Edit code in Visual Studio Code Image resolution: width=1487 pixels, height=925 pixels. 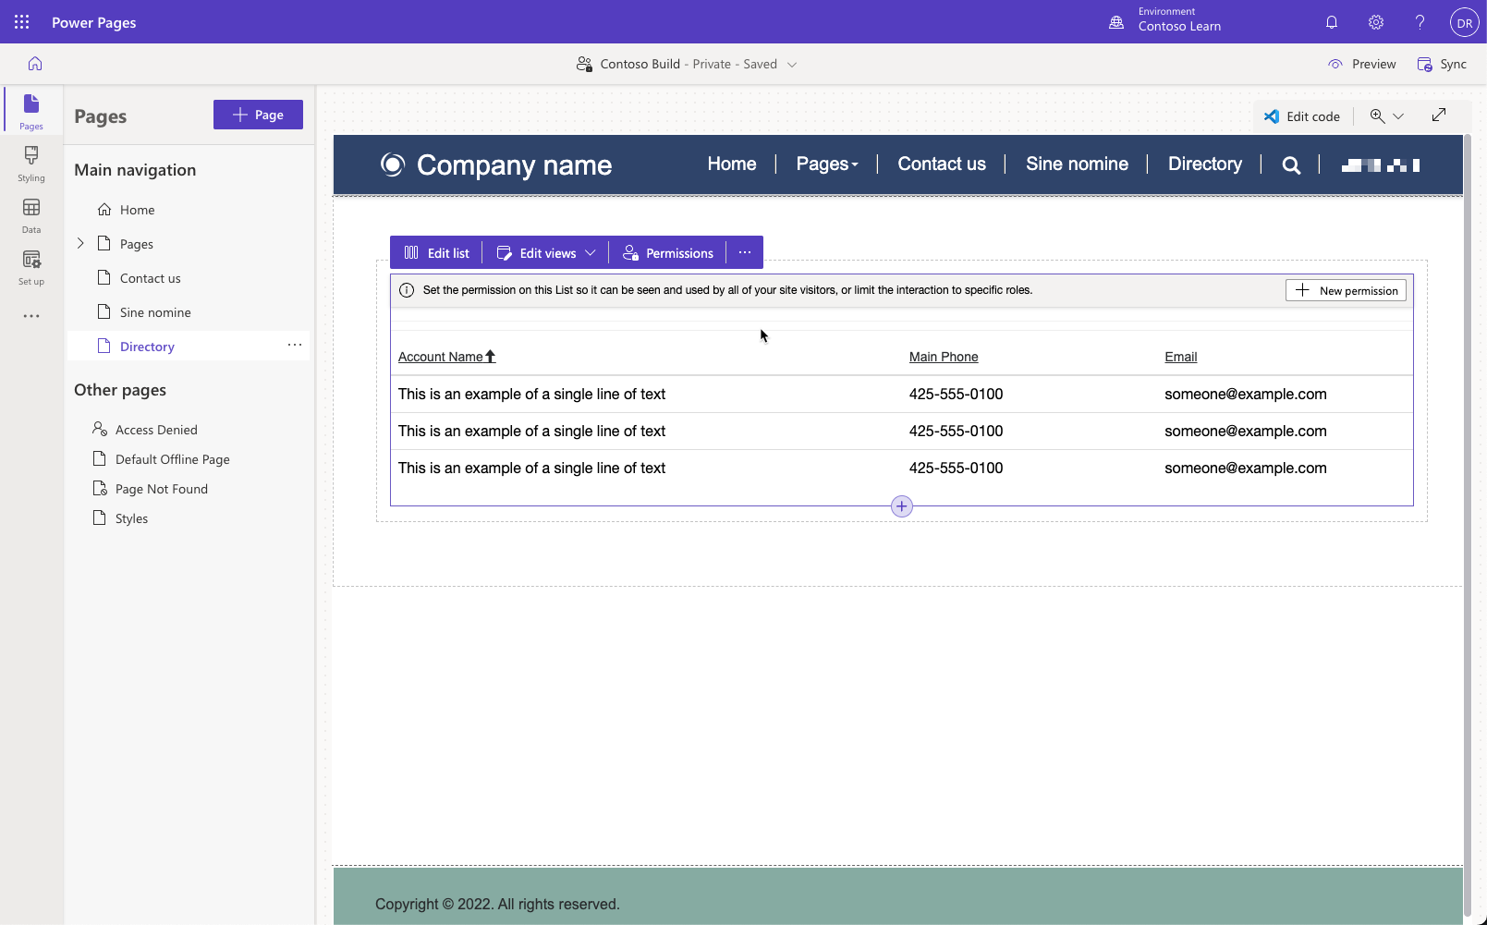click(x=1302, y=116)
